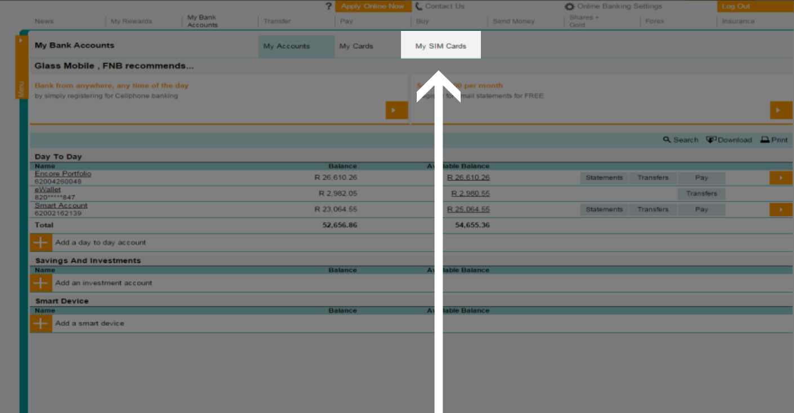The image size is (794, 413).
Task: Click the Search magnifier icon
Action: 667,140
